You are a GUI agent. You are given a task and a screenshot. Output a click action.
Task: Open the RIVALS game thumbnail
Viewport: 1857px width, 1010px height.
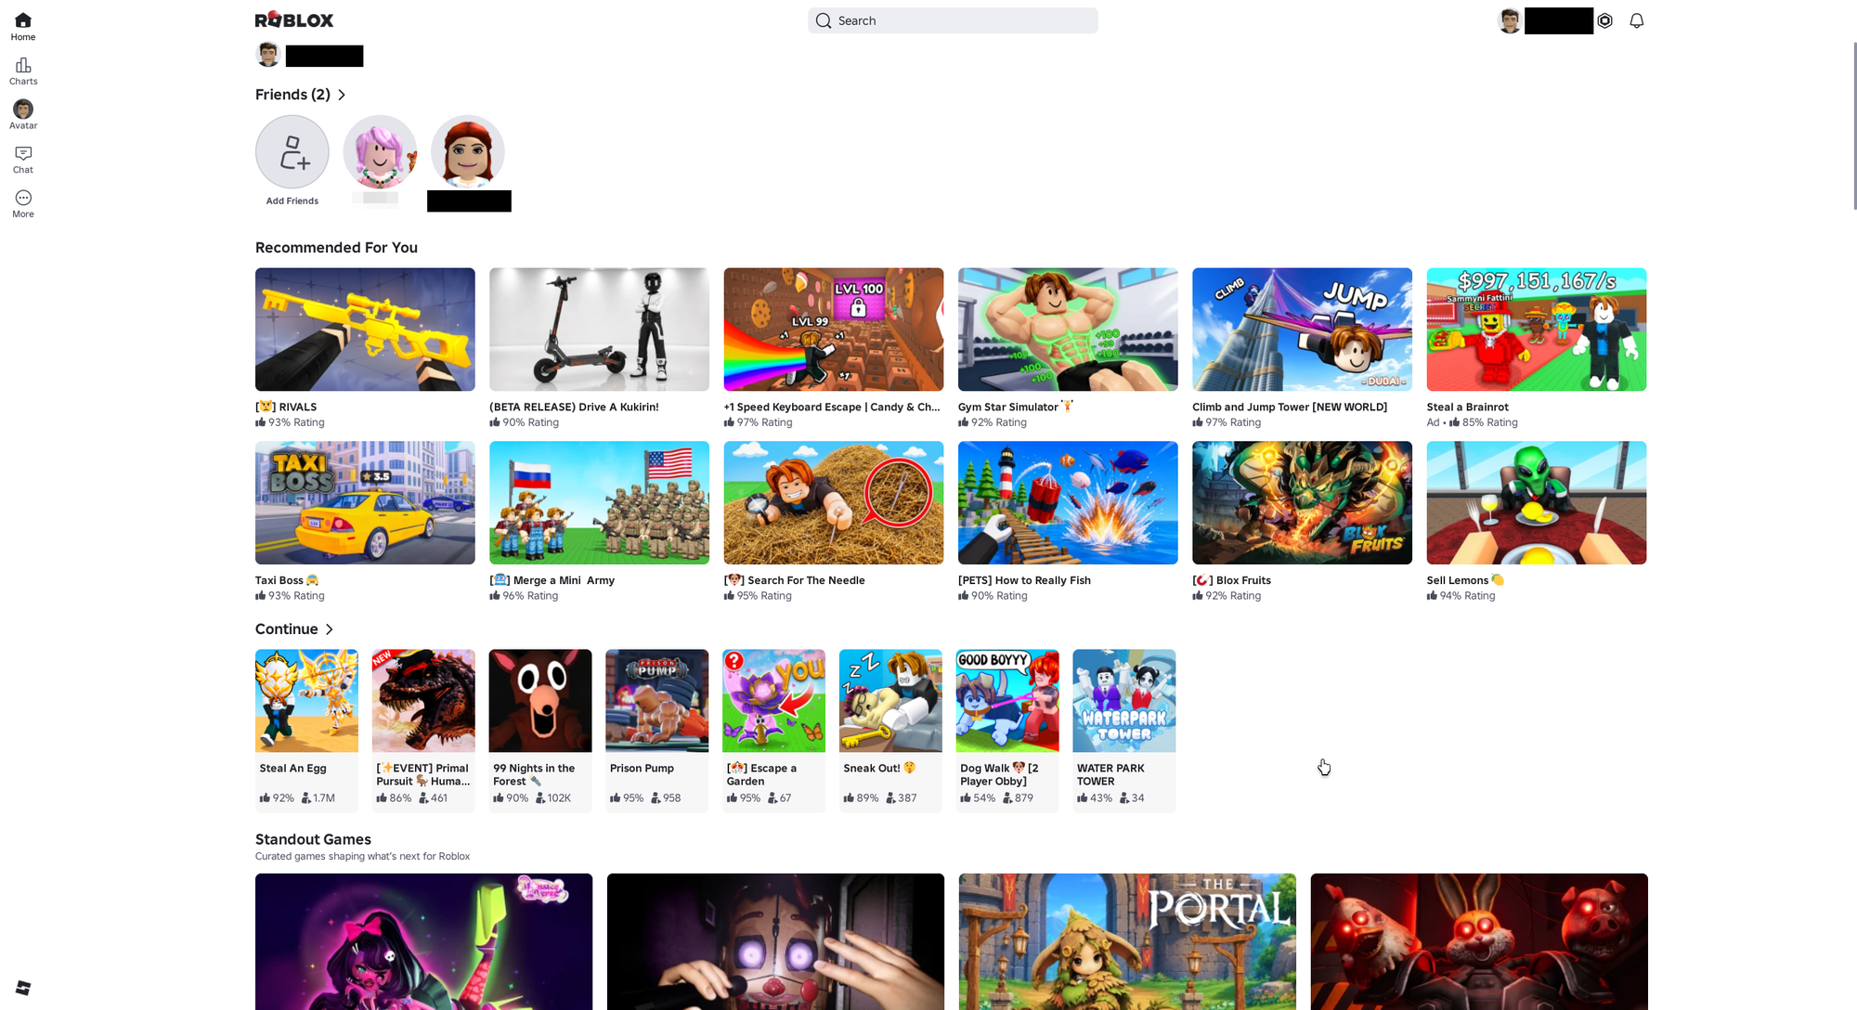coord(365,330)
